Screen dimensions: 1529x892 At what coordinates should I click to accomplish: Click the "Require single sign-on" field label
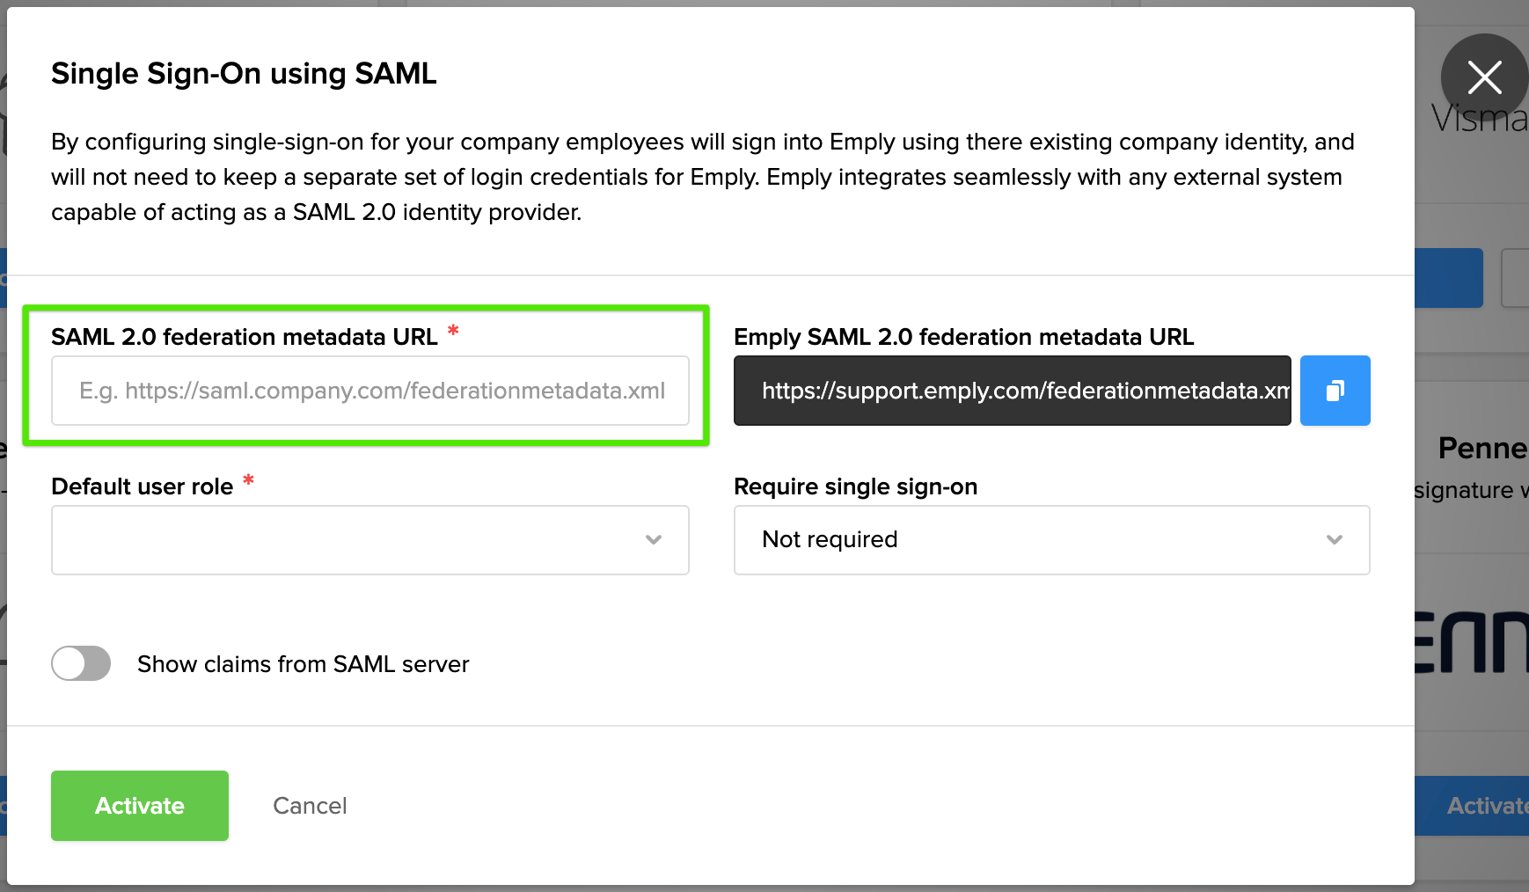coord(855,486)
